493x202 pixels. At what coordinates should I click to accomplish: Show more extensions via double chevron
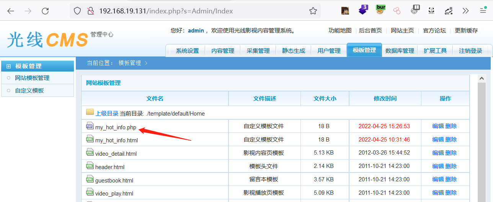tap(465, 11)
